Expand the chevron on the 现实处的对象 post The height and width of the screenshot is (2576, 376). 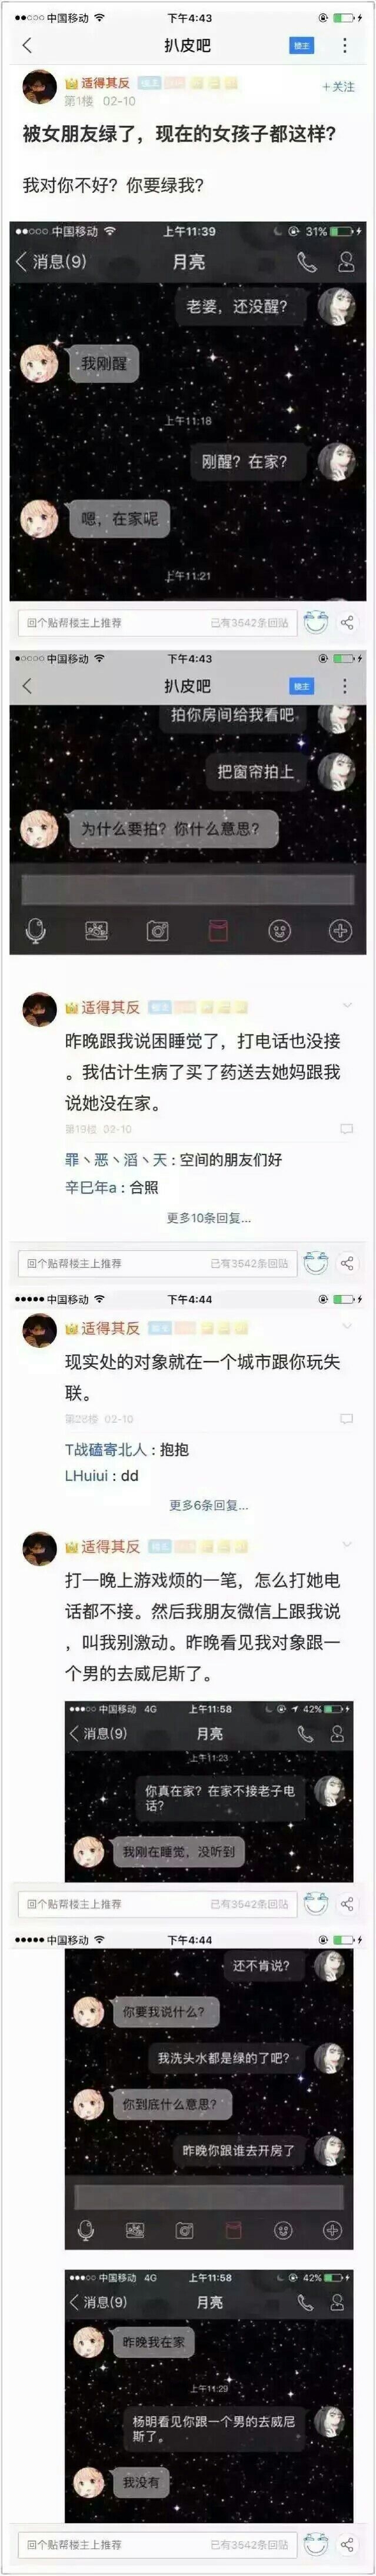pyautogui.click(x=347, y=1326)
